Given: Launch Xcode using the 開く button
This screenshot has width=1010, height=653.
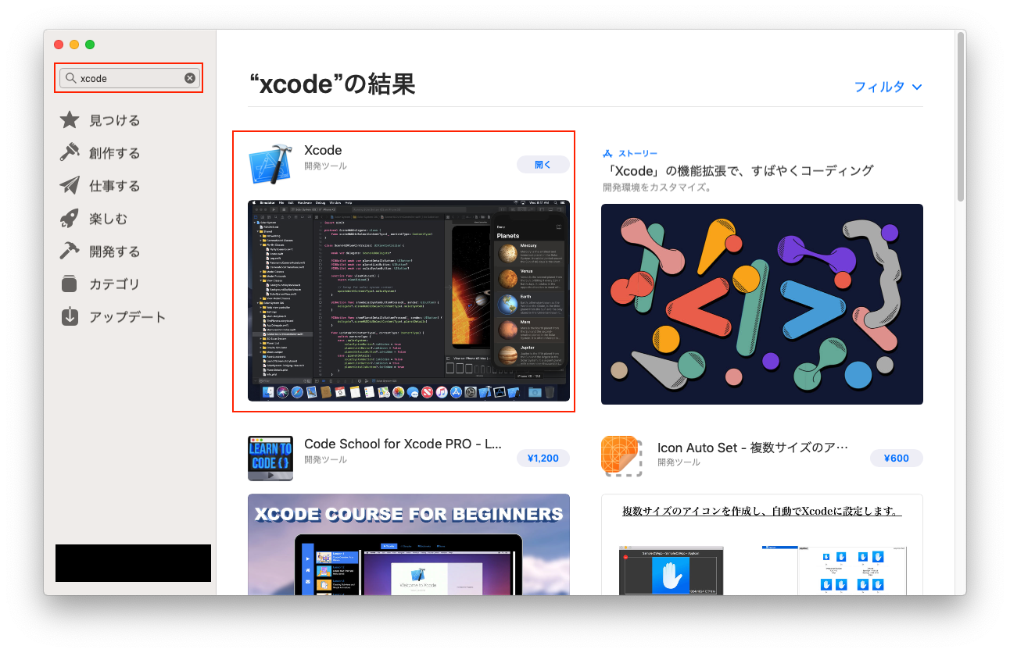Looking at the screenshot, I should point(543,164).
